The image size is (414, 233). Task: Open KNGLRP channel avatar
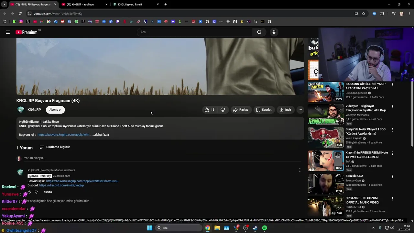pos(21,110)
